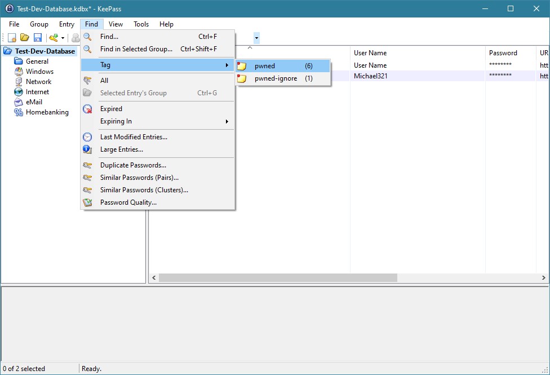Choose Last Modified Entries...
This screenshot has height=375, width=550.
(157, 137)
